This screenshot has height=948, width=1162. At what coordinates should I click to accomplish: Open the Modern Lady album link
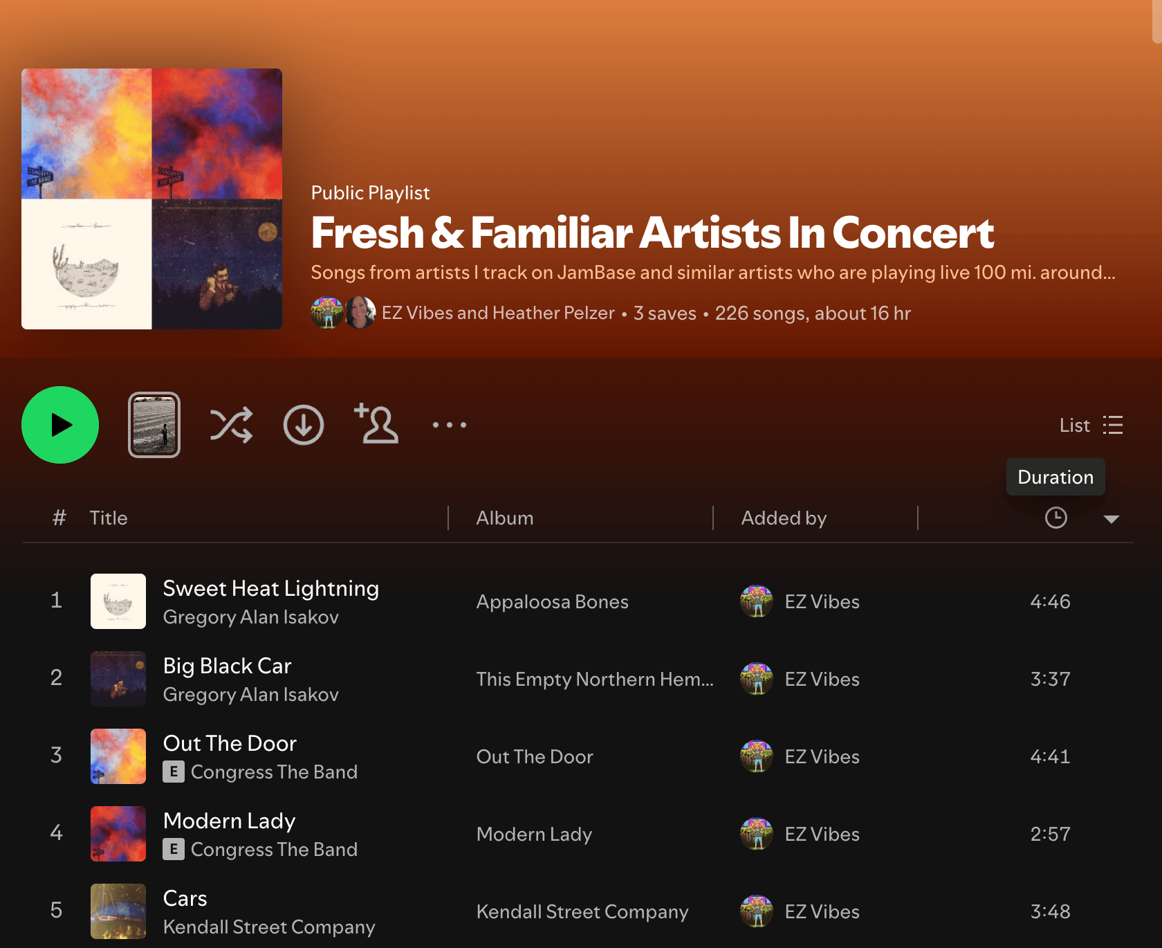[x=534, y=835]
